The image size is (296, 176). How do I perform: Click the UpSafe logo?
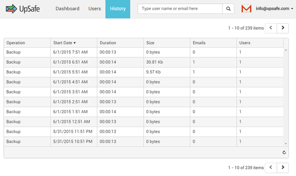pyautogui.click(x=23, y=9)
